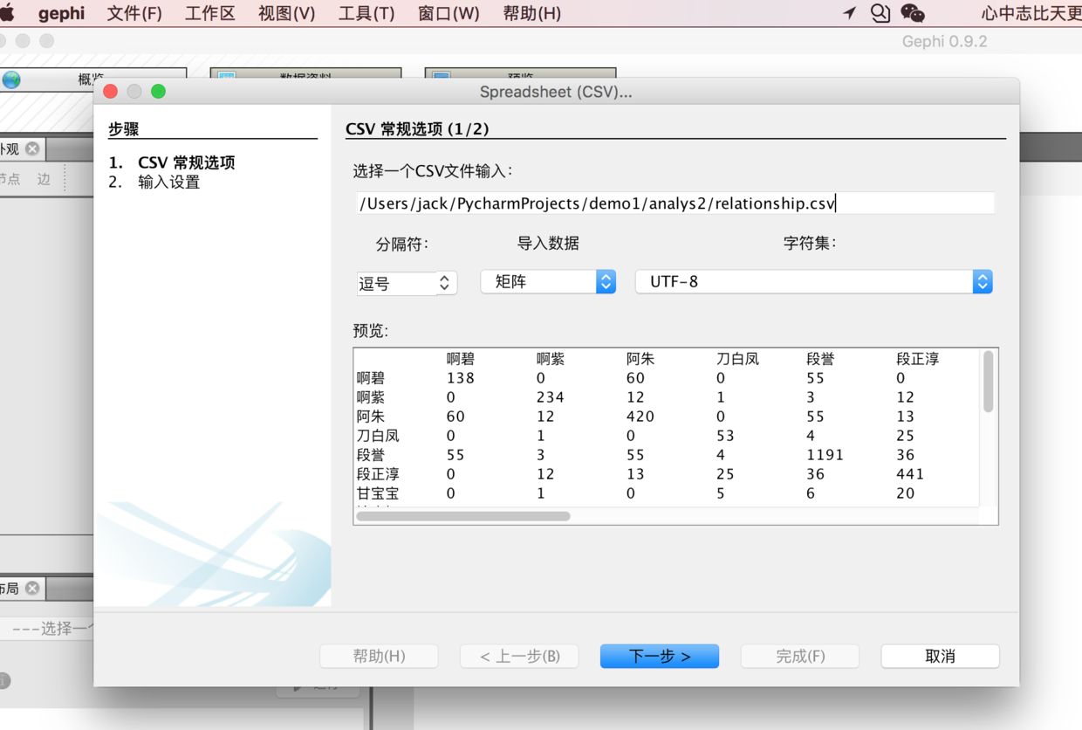Open the Apple menu
The image size is (1082, 730).
coord(7,13)
